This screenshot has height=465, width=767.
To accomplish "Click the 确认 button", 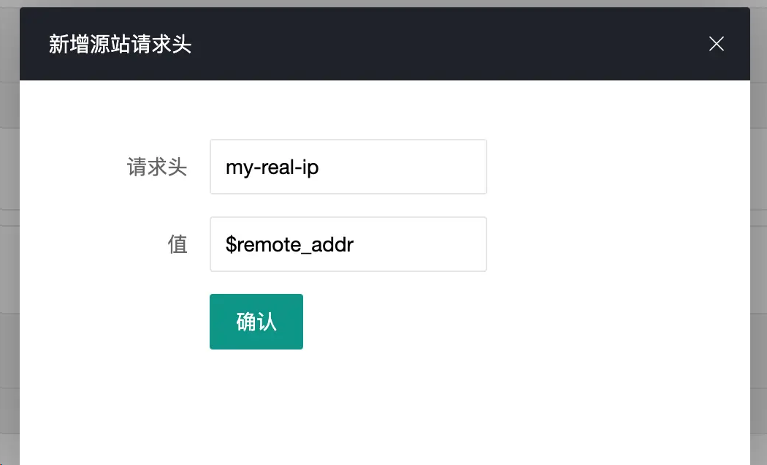I will (256, 322).
